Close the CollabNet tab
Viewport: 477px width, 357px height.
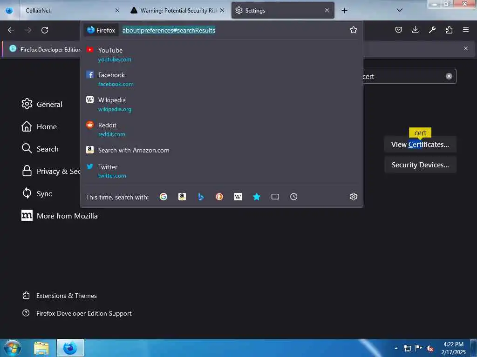coord(117,11)
